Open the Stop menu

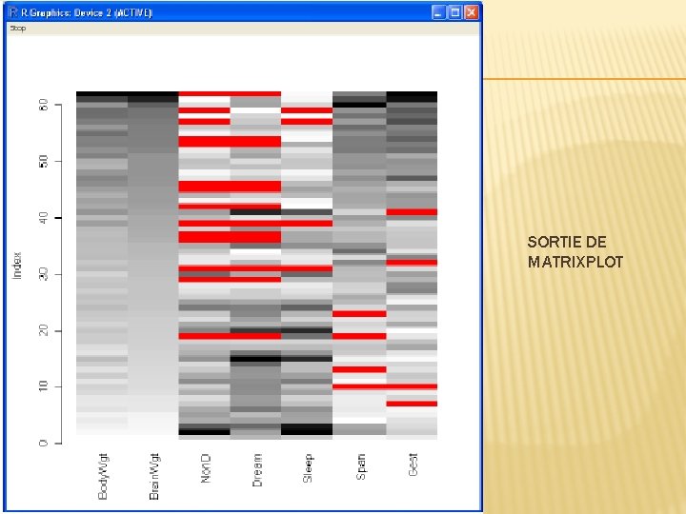point(18,29)
